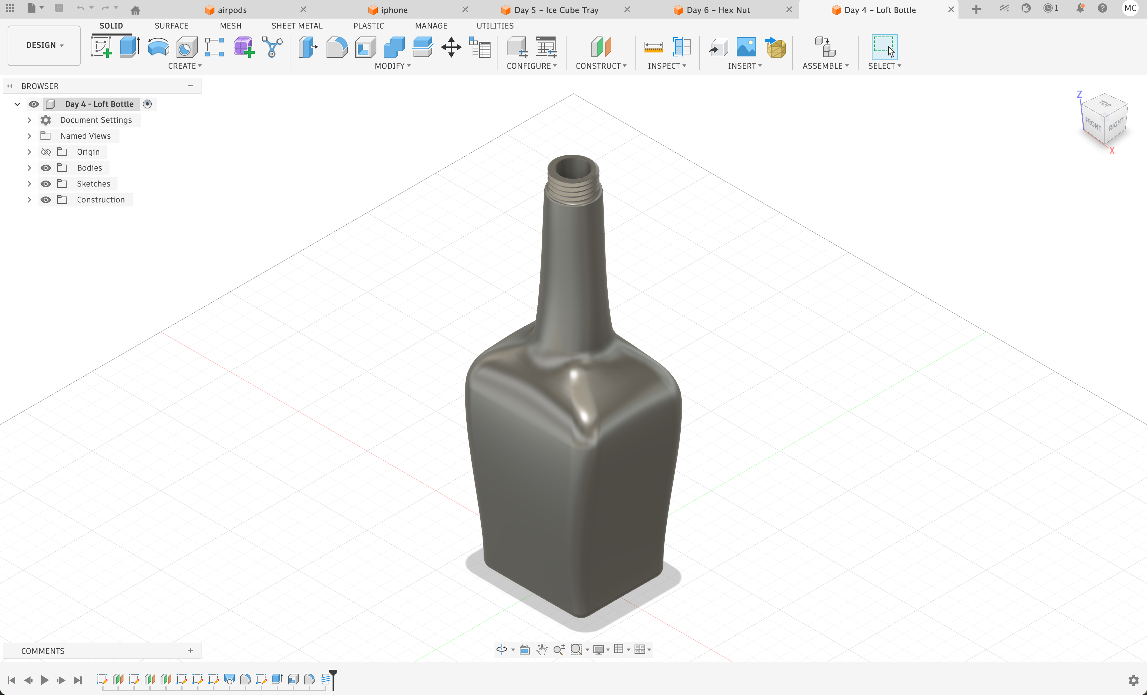Switch to the MESH ribbon tab

(230, 26)
